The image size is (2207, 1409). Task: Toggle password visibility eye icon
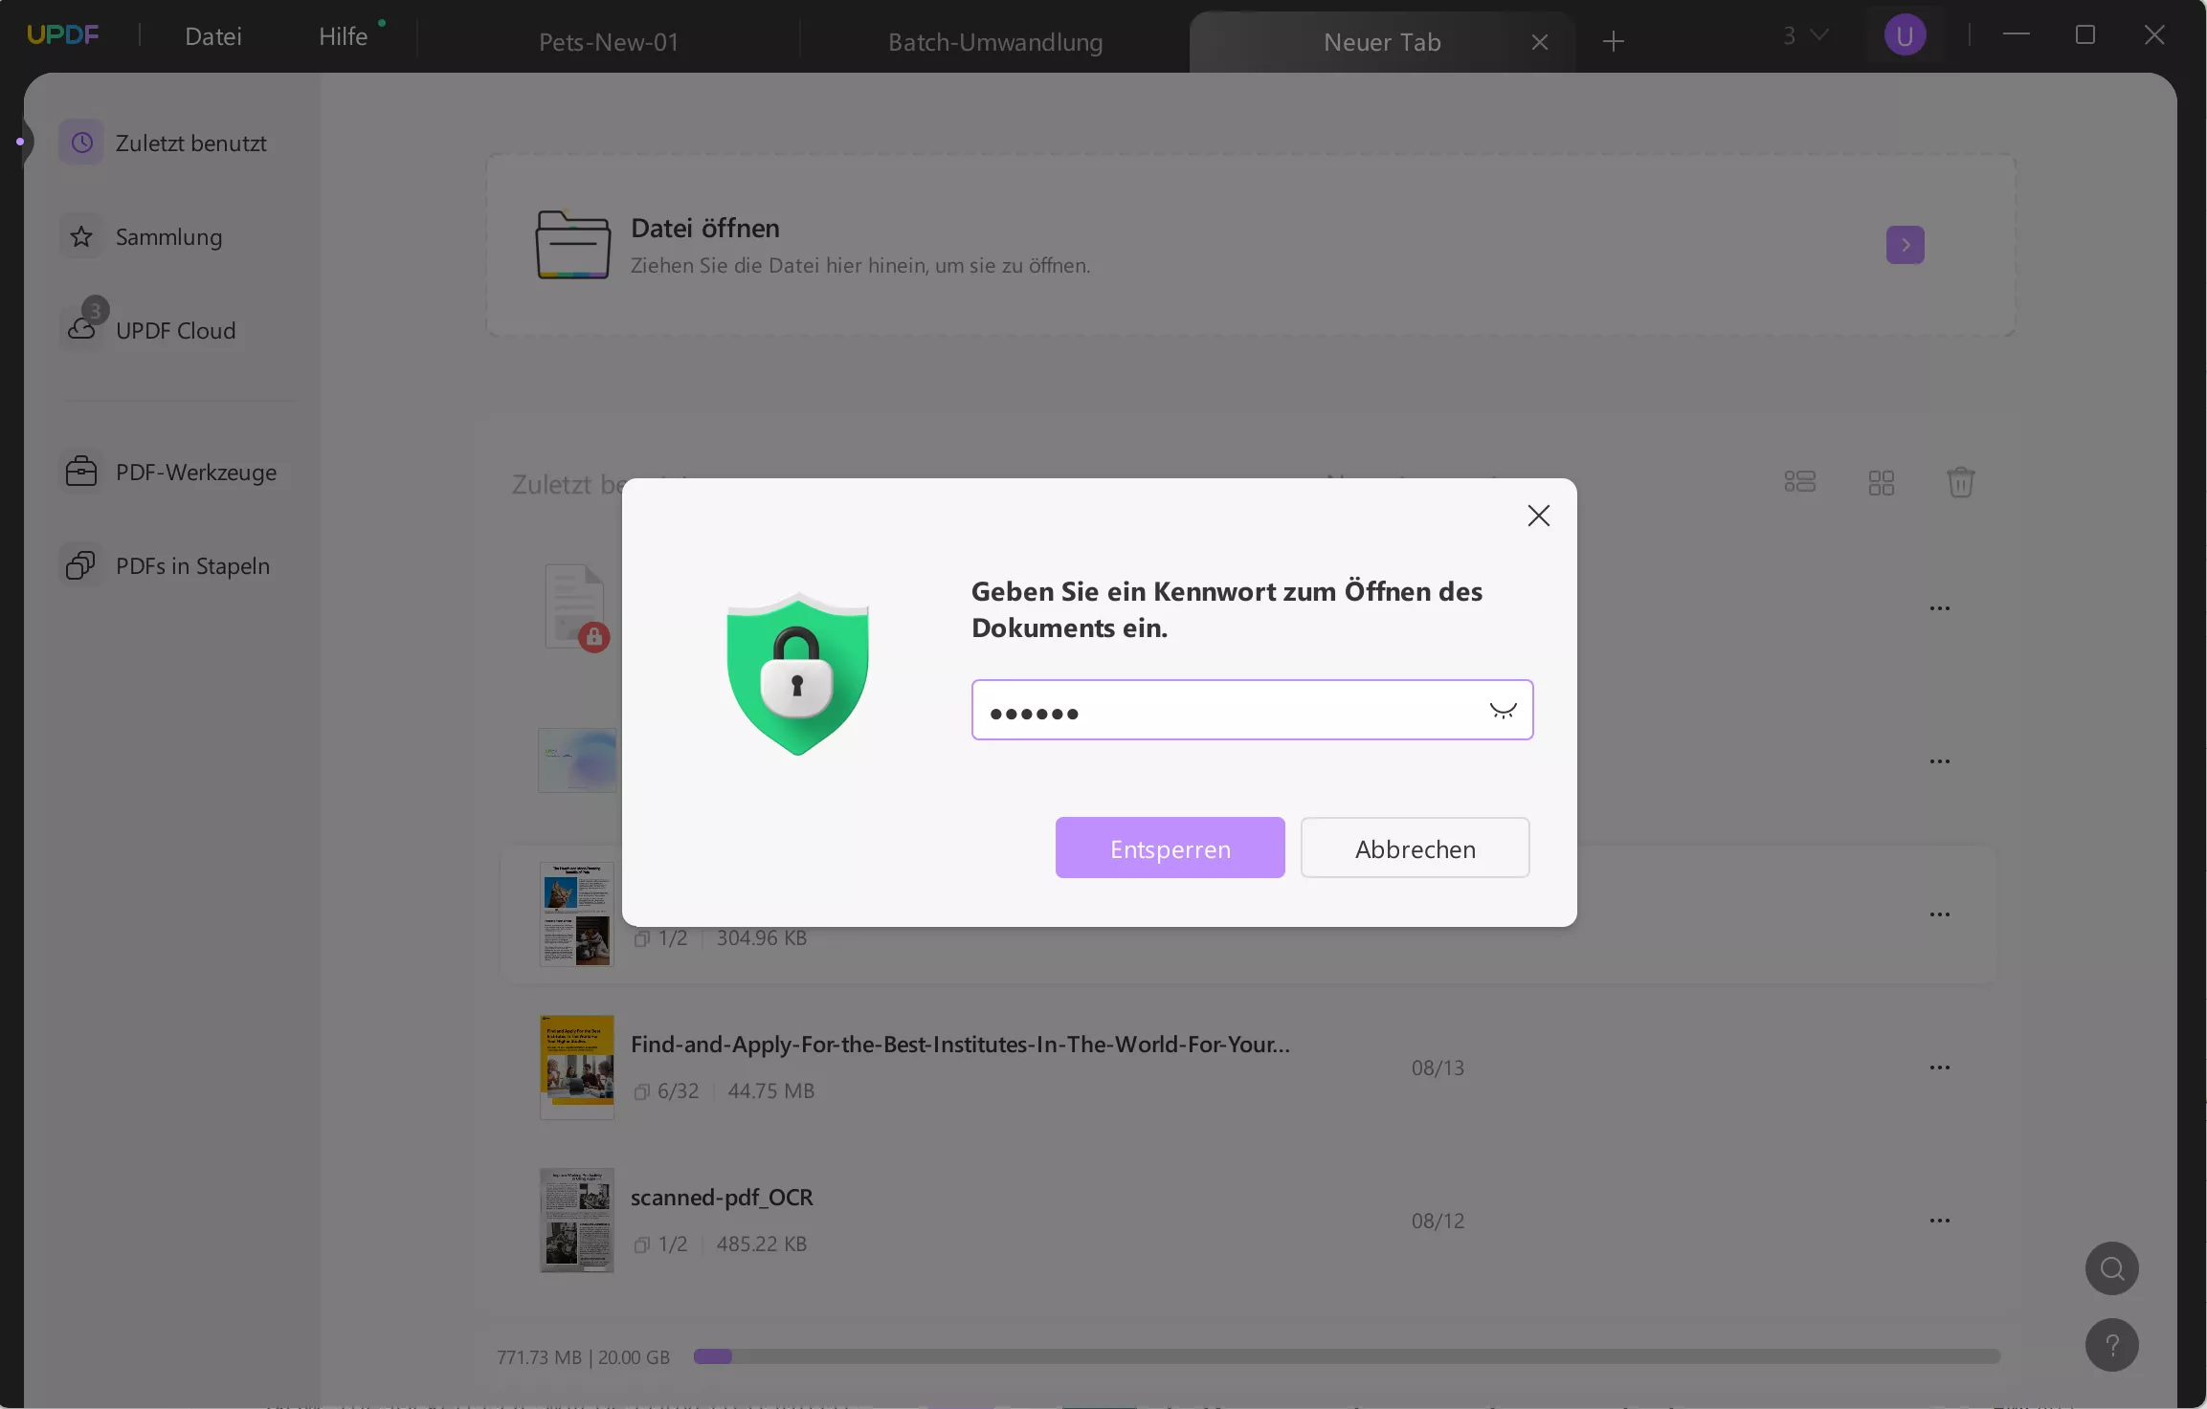click(1503, 710)
